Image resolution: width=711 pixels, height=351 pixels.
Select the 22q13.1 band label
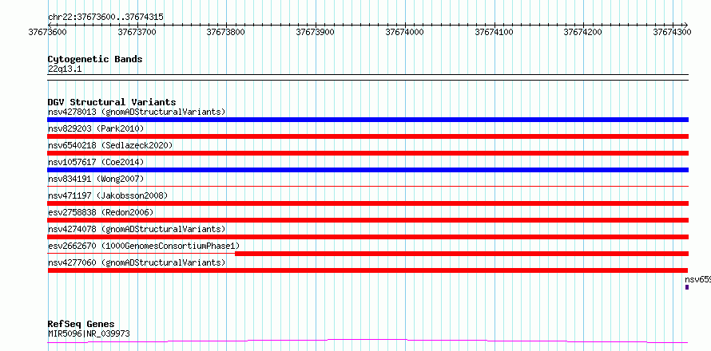pos(65,69)
